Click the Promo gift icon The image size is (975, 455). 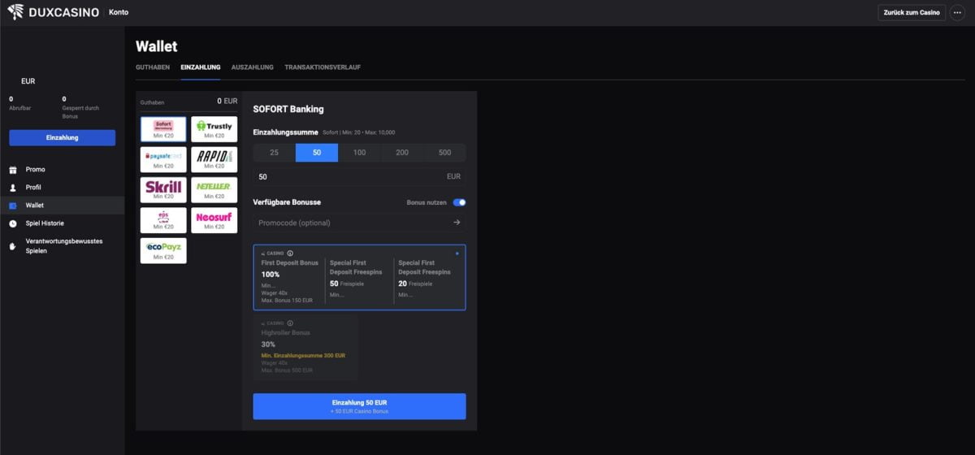click(x=13, y=170)
